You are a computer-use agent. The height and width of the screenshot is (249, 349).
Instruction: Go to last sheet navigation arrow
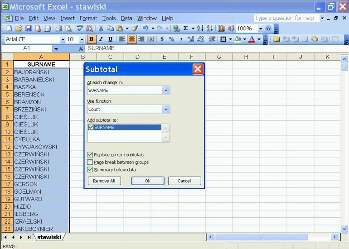pos(29,237)
